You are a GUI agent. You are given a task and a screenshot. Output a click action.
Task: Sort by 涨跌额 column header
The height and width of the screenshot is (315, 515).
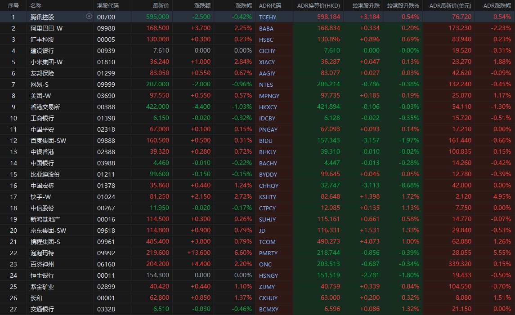[x=202, y=5]
